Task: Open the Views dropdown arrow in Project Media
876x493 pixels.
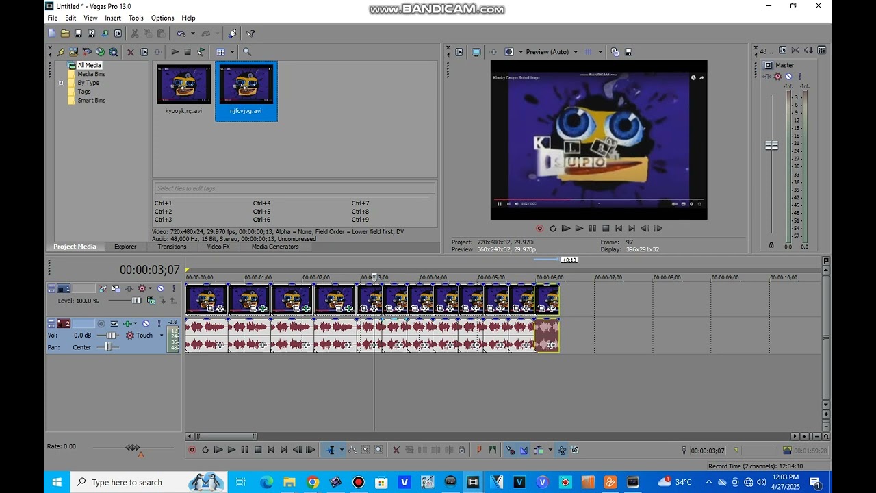Action: (x=232, y=52)
